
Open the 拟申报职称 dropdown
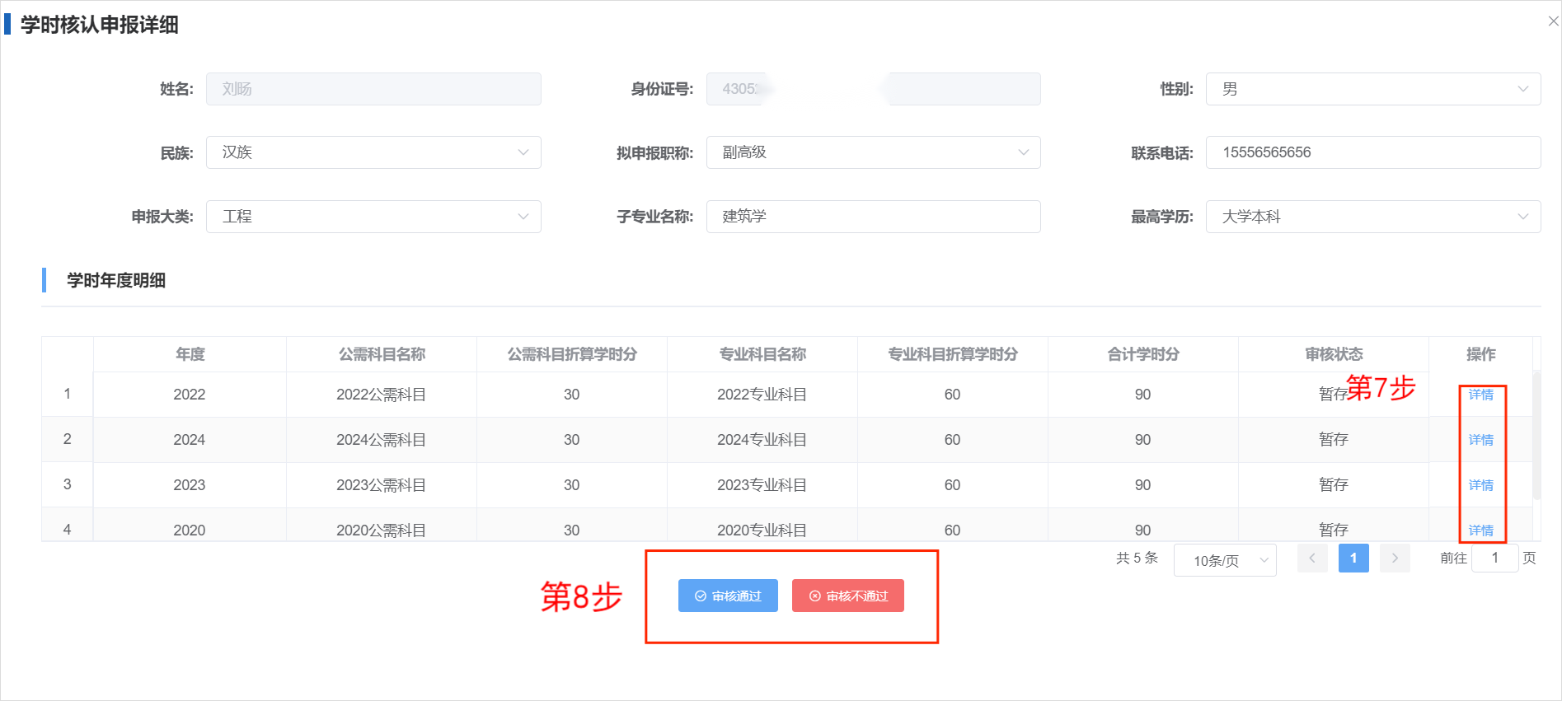pos(873,152)
